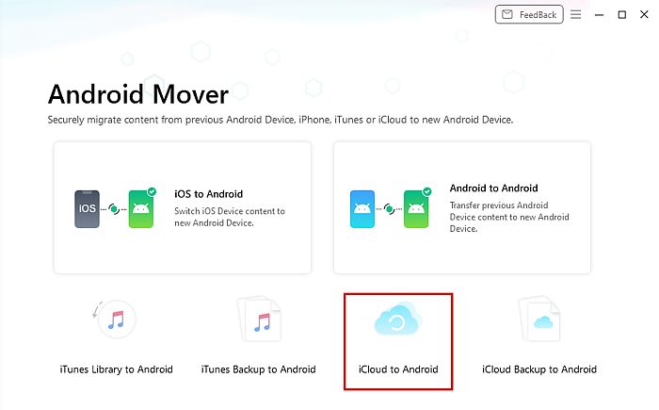Click the iTunes Backup document icon
This screenshot has height=410, width=659.
(259, 319)
